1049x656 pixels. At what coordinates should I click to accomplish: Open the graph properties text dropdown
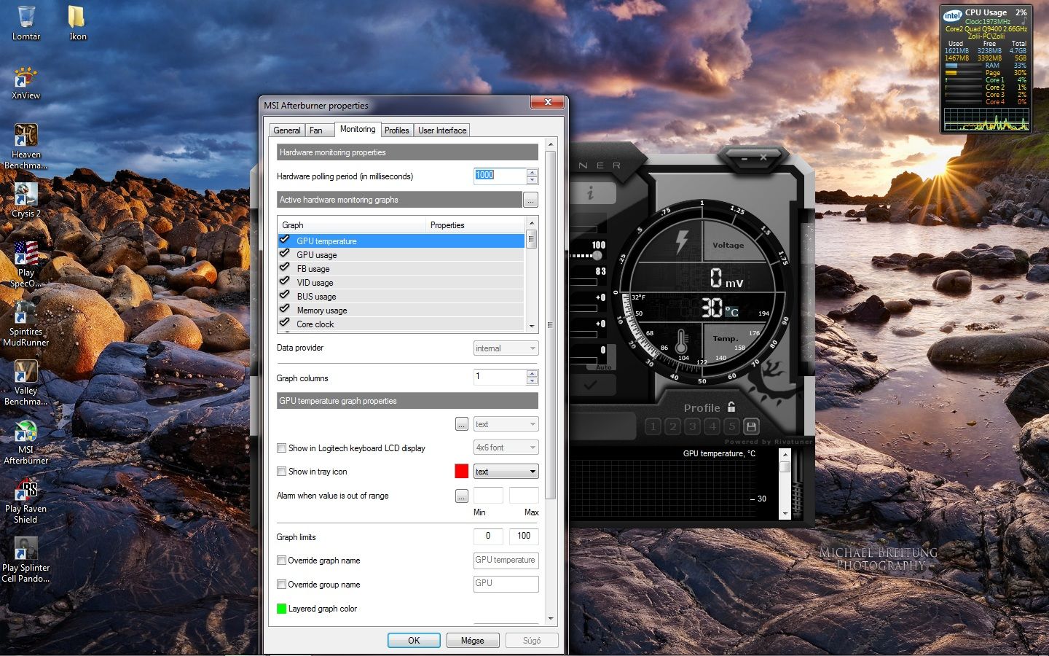pos(506,424)
